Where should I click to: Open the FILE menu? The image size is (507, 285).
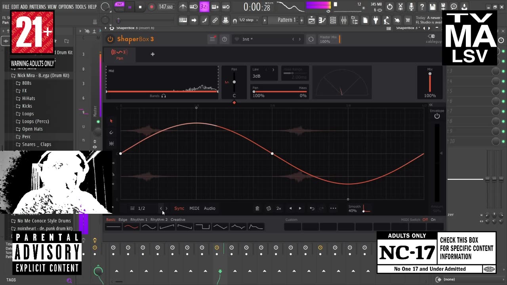(x=6, y=7)
